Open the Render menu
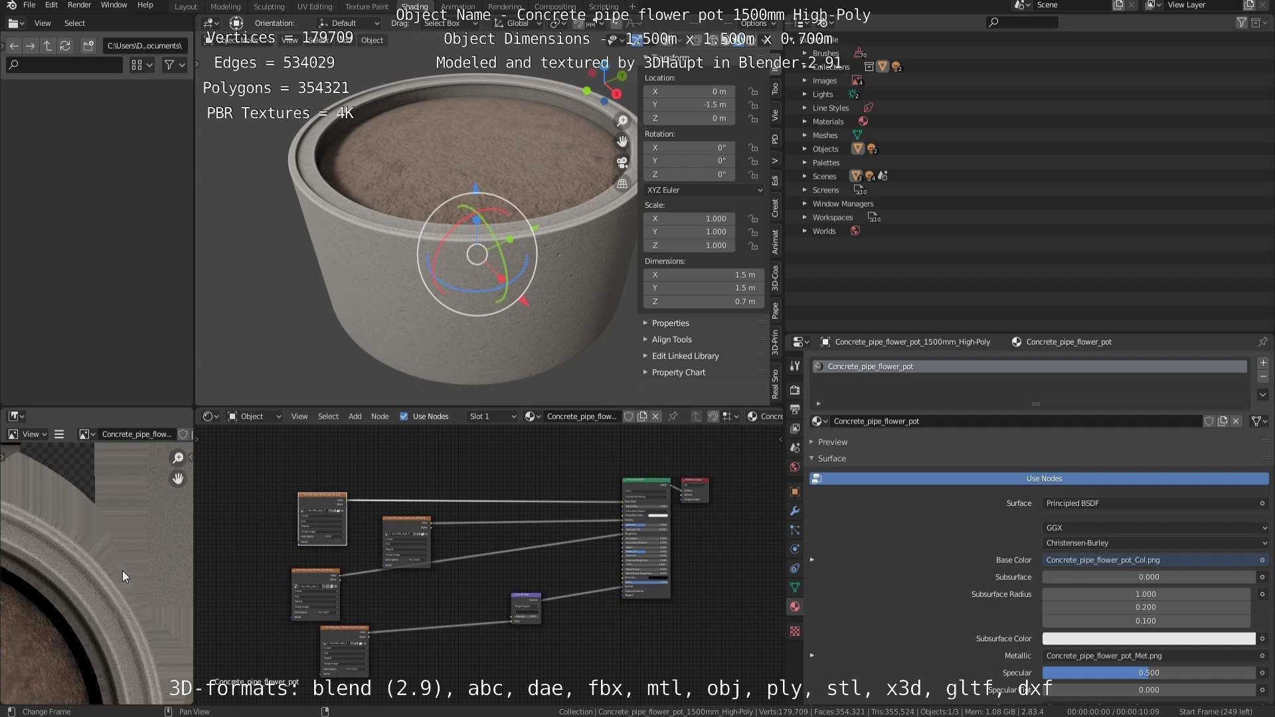The height and width of the screenshot is (717, 1275). point(79,5)
